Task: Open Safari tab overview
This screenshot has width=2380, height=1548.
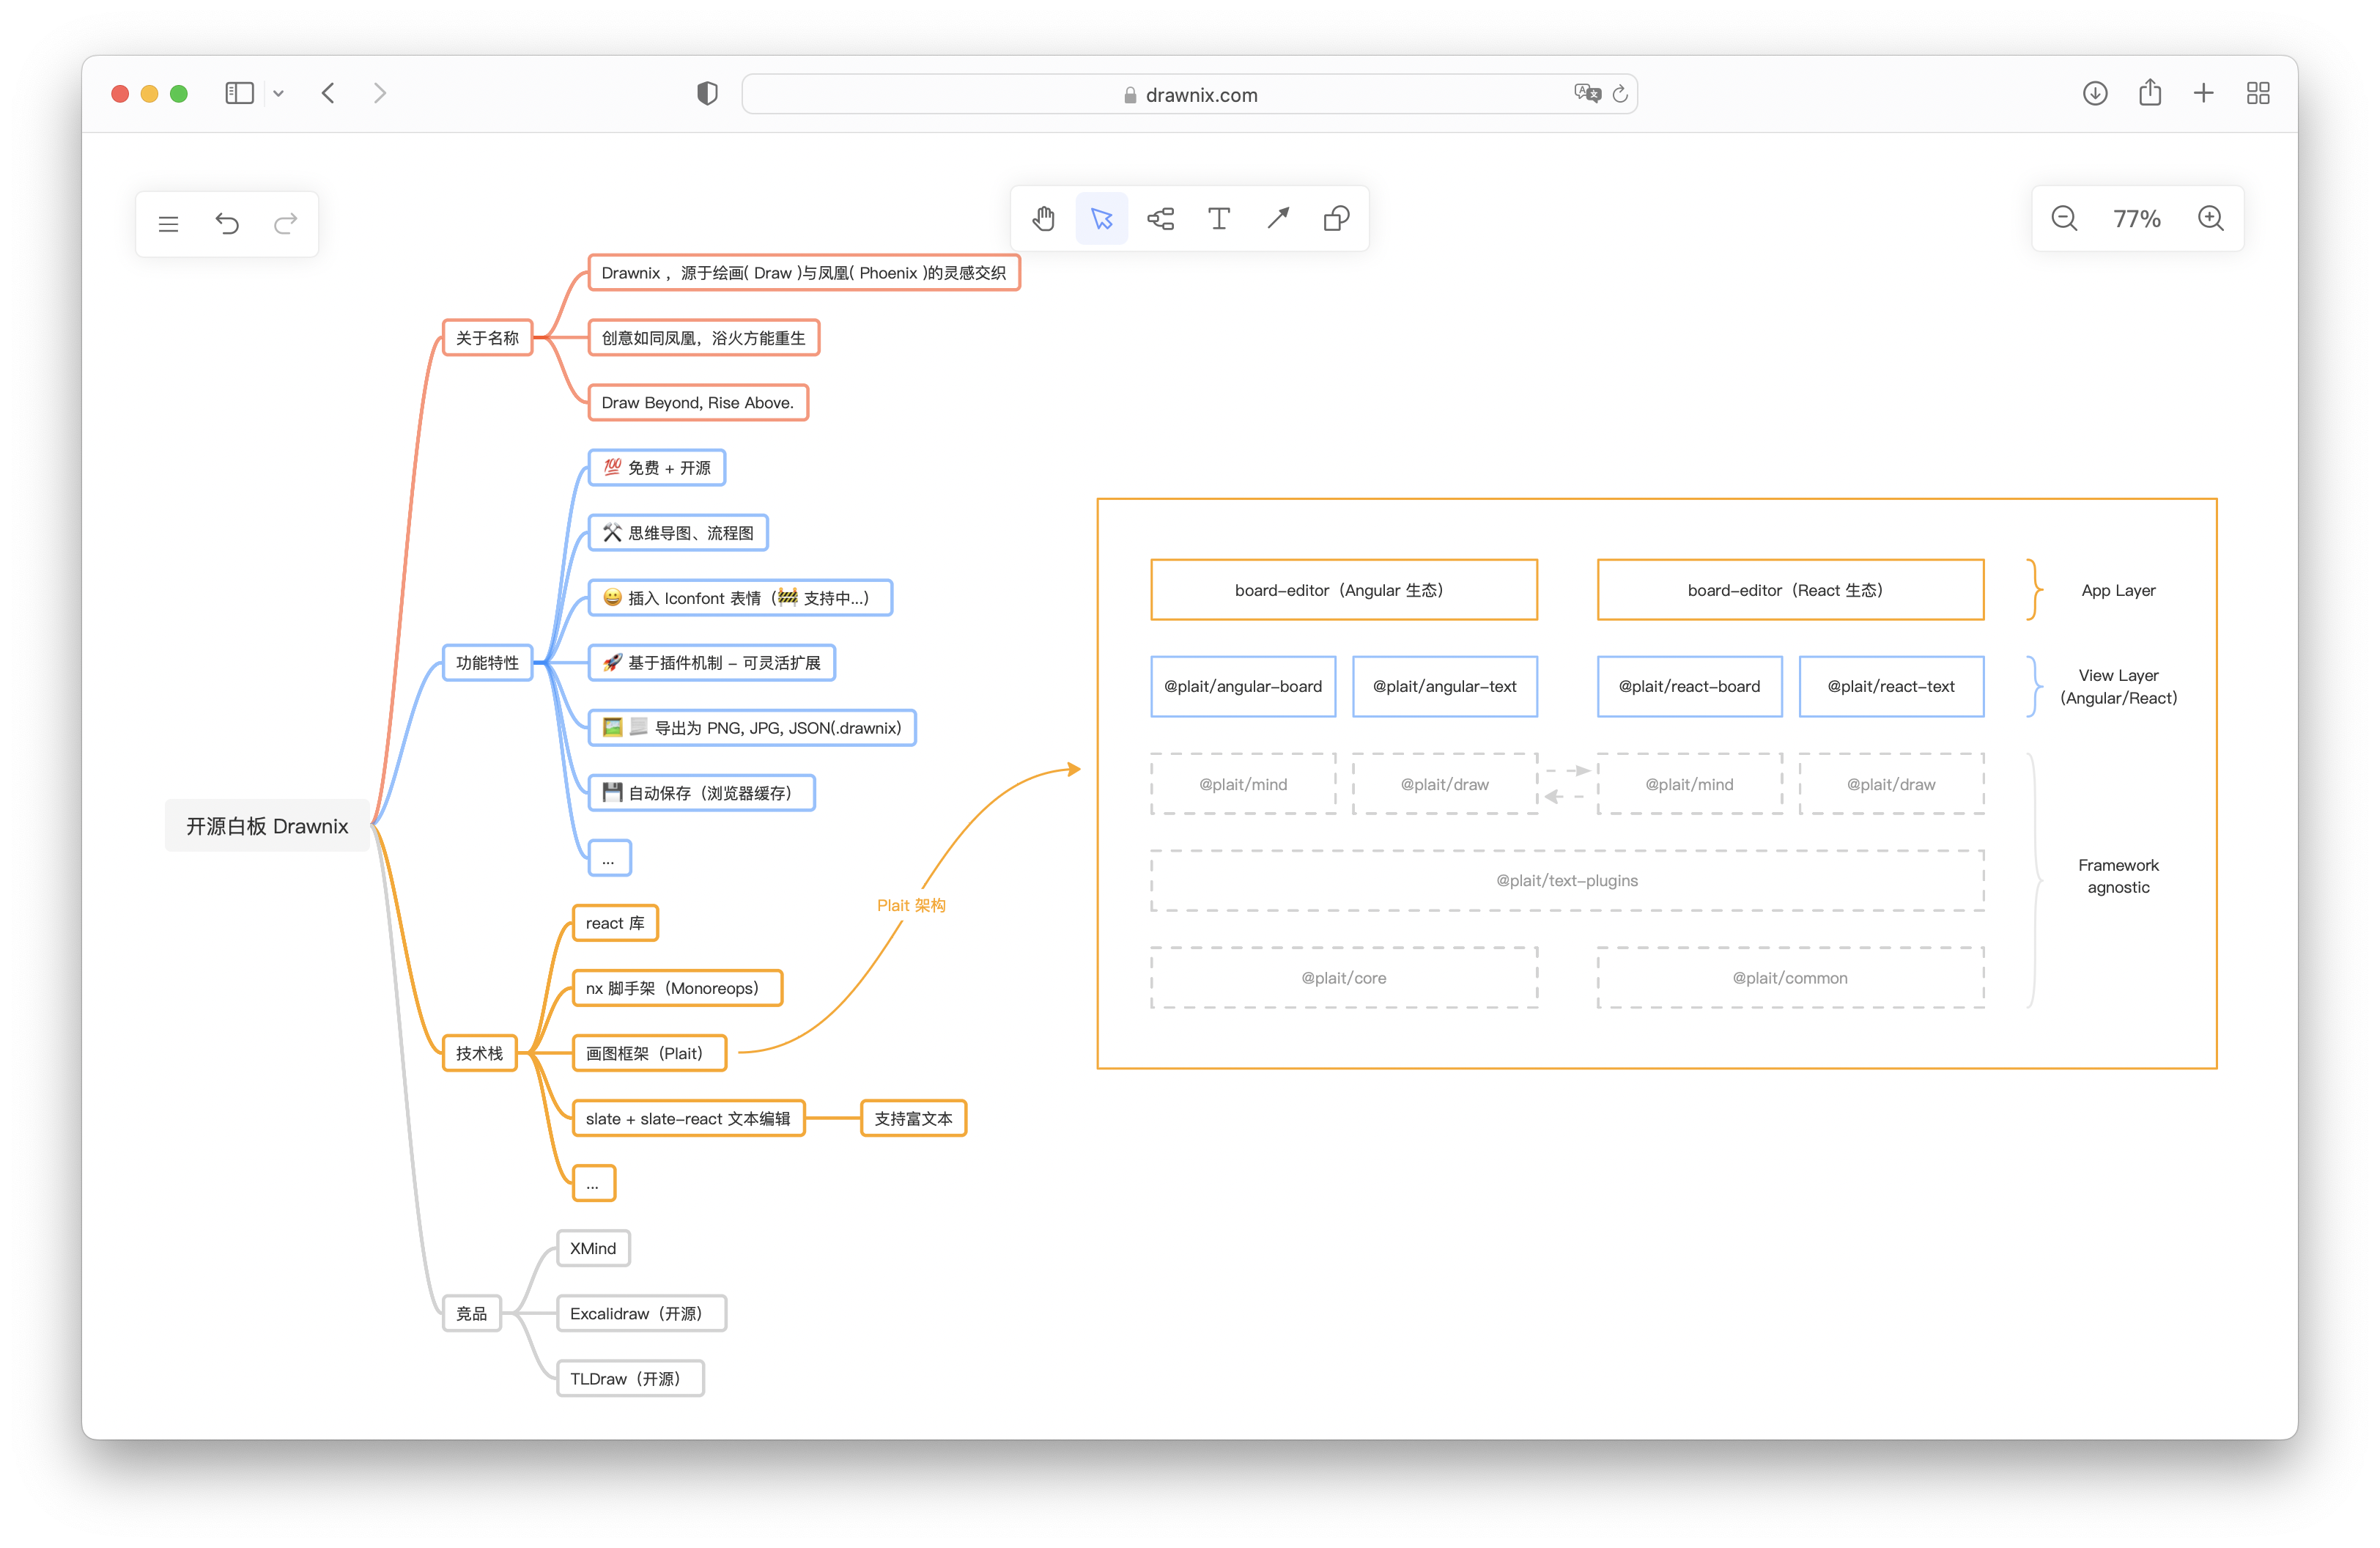Action: click(x=2257, y=94)
